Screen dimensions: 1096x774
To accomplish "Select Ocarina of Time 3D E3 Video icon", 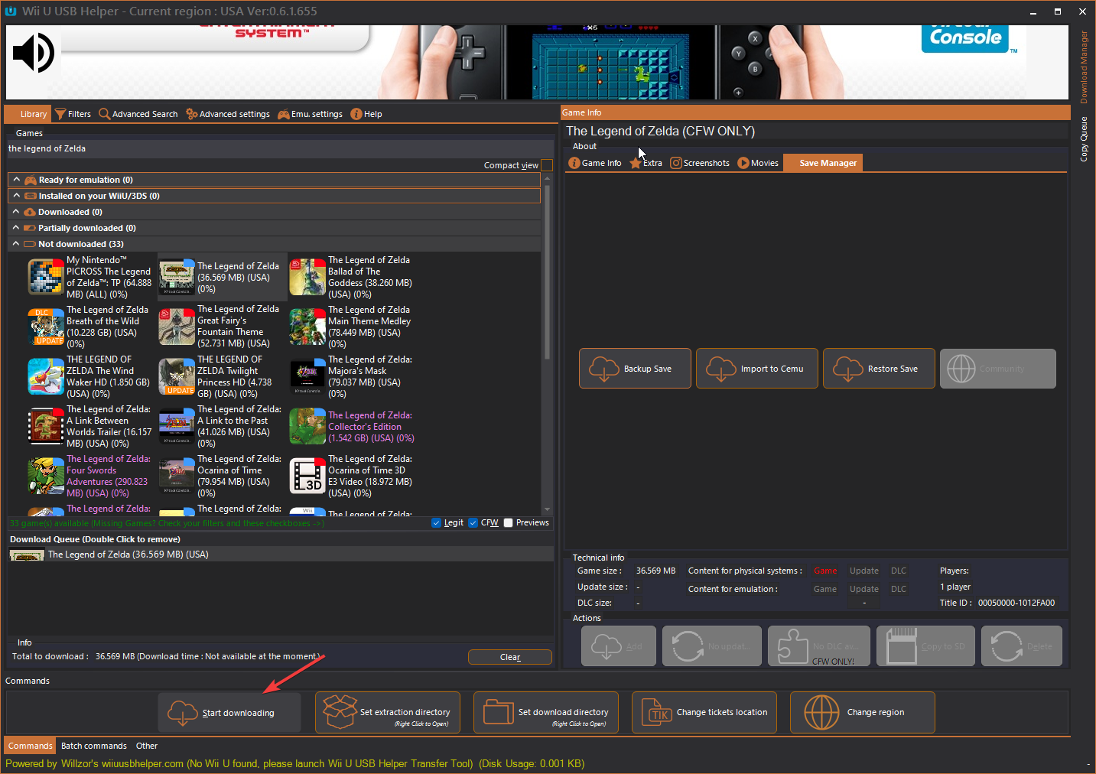I will 307,476.
